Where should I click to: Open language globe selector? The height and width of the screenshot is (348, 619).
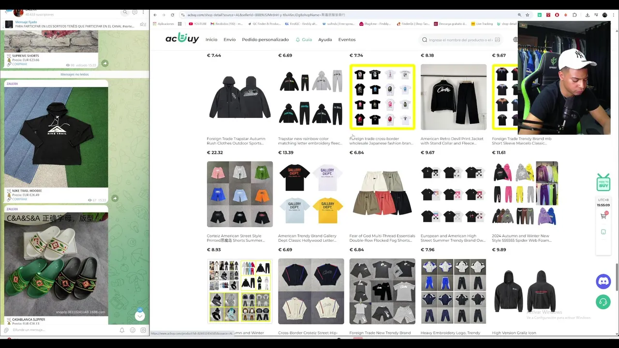(516, 40)
